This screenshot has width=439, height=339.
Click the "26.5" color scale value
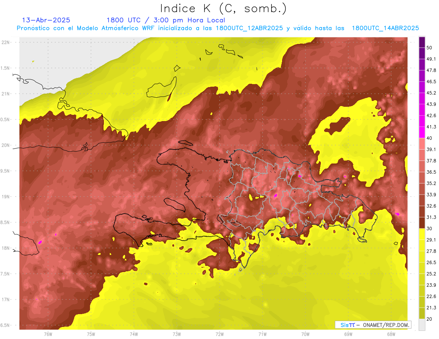pos(431,262)
